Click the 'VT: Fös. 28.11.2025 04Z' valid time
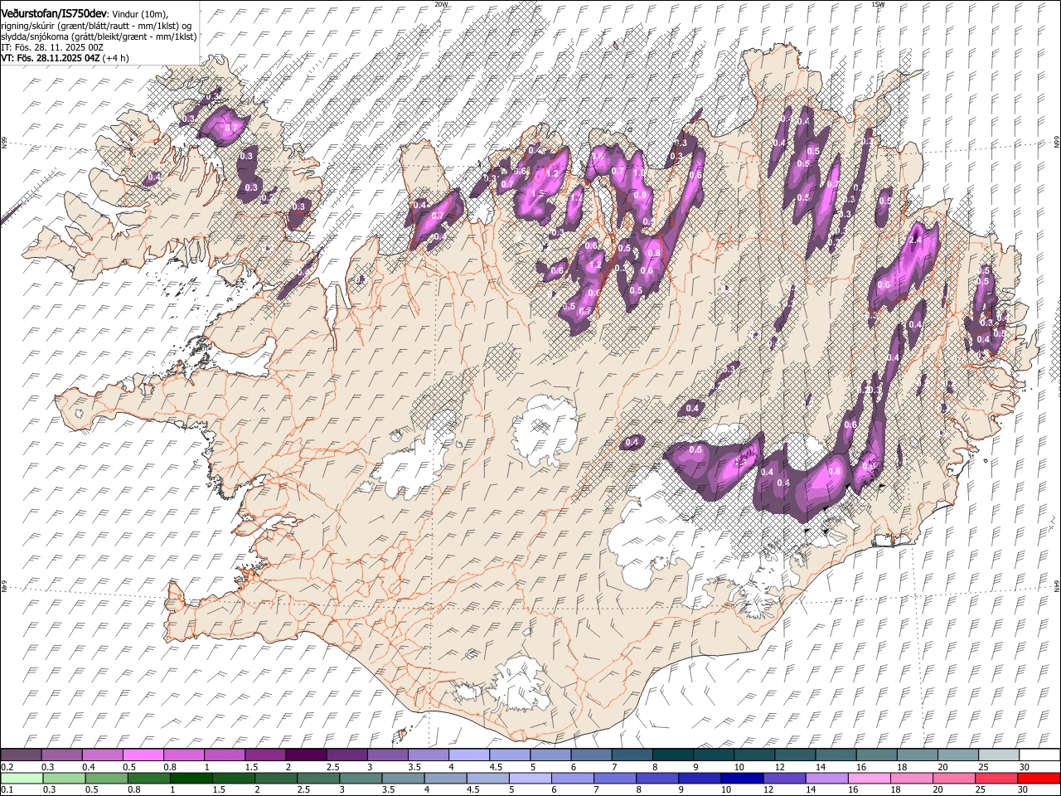 coord(50,59)
